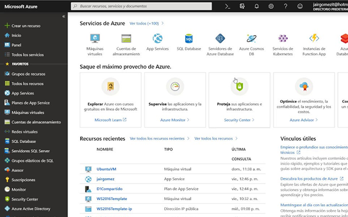Open App Services service tile

[158, 42]
